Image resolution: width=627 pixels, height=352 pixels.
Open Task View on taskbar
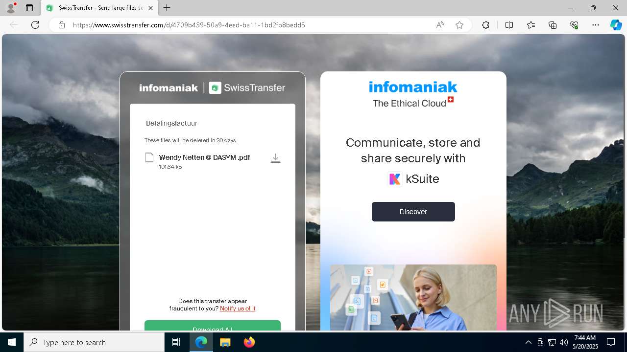(177, 342)
